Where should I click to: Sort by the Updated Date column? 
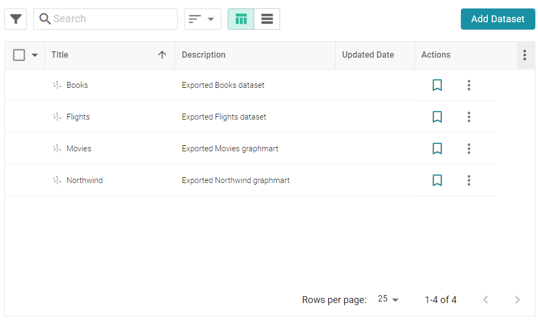tap(368, 55)
